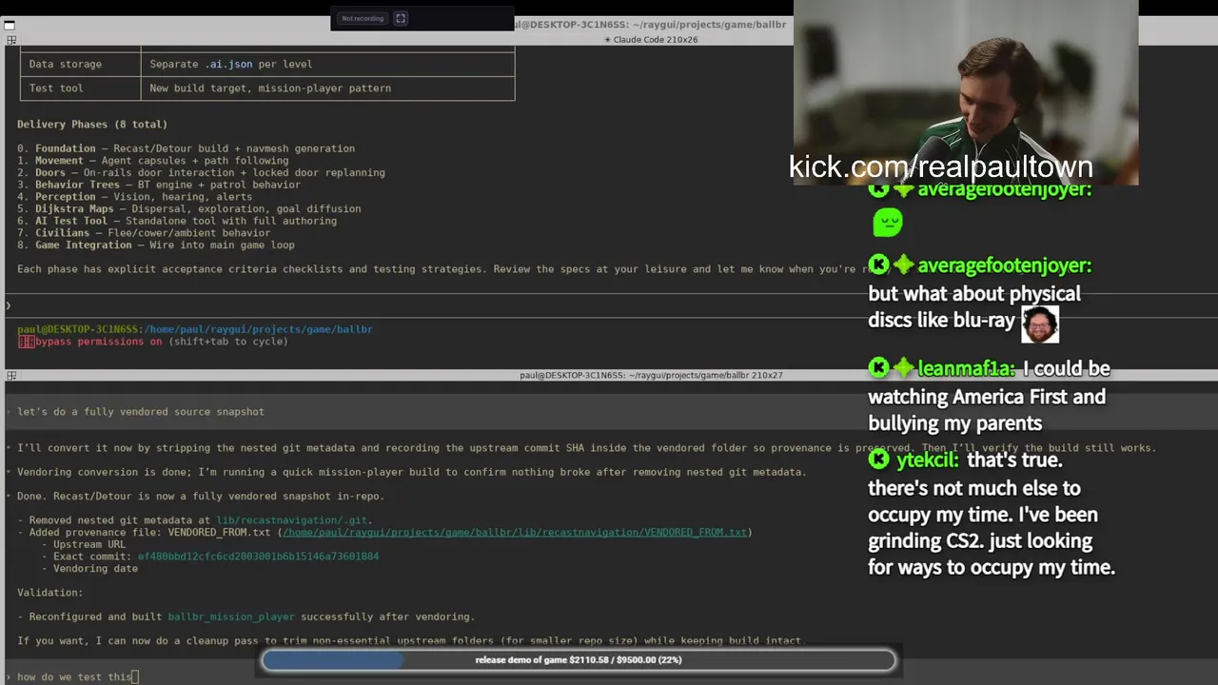The image size is (1218, 685).
Task: Click the bearded face emote after blu-ray
Action: pos(1039,323)
